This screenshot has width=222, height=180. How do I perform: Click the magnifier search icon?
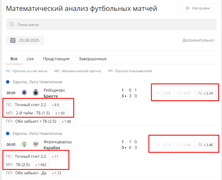(x=12, y=25)
